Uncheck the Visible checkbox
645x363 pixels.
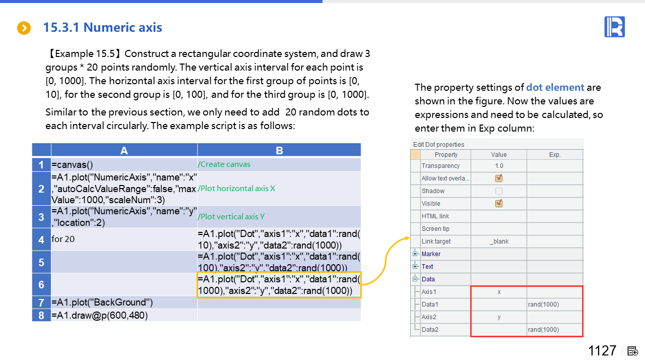[x=499, y=204]
